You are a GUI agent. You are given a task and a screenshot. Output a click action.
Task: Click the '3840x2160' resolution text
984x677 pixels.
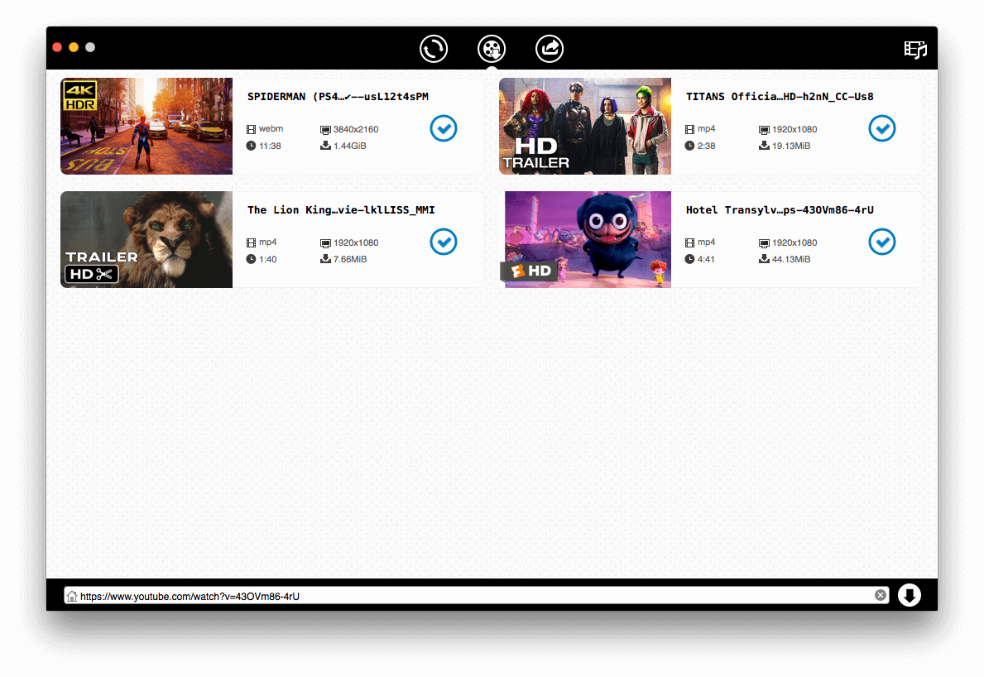[x=356, y=129]
